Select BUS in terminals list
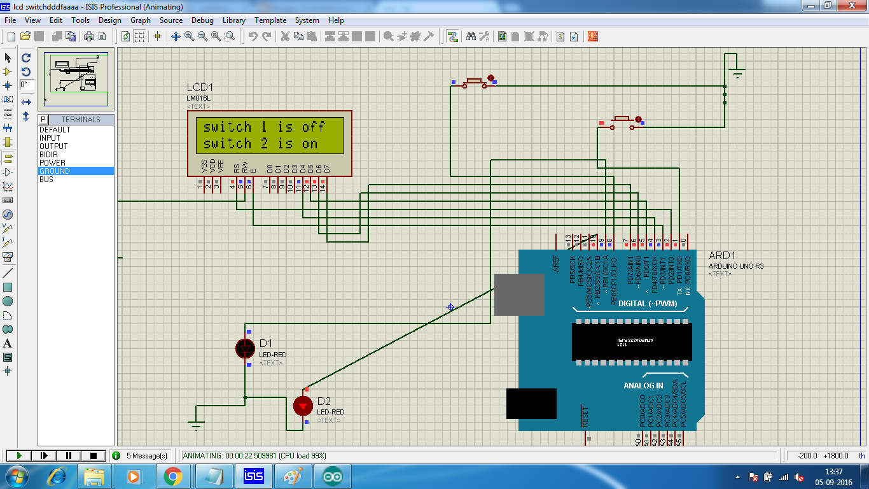869x489 pixels. (76, 180)
